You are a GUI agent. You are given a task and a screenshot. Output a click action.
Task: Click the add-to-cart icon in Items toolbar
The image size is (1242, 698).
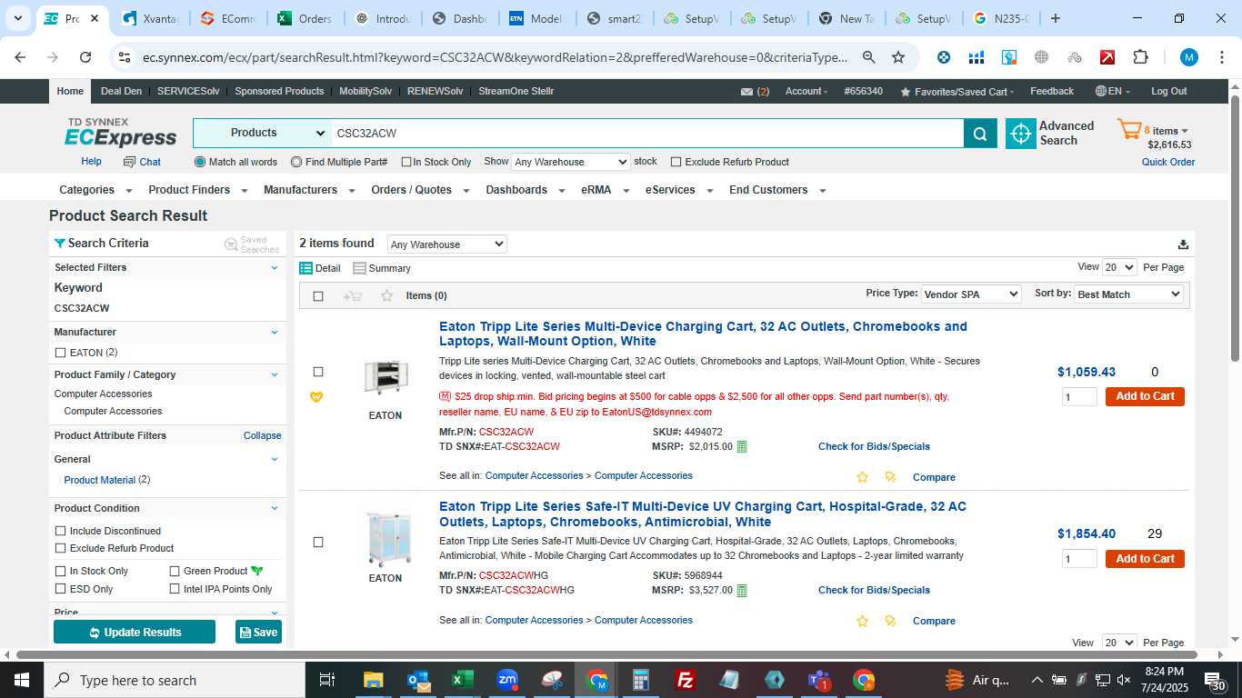click(x=353, y=295)
